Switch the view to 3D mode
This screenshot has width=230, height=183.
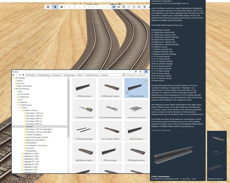point(114,6)
